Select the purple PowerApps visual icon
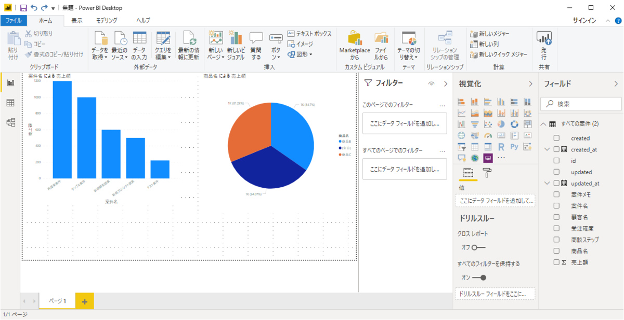 (488, 158)
